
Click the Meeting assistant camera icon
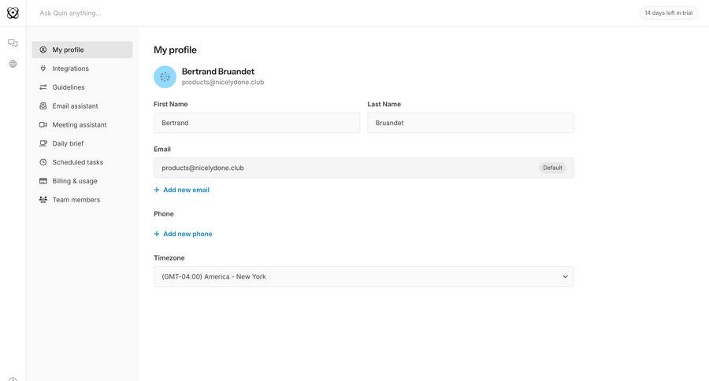click(x=43, y=124)
